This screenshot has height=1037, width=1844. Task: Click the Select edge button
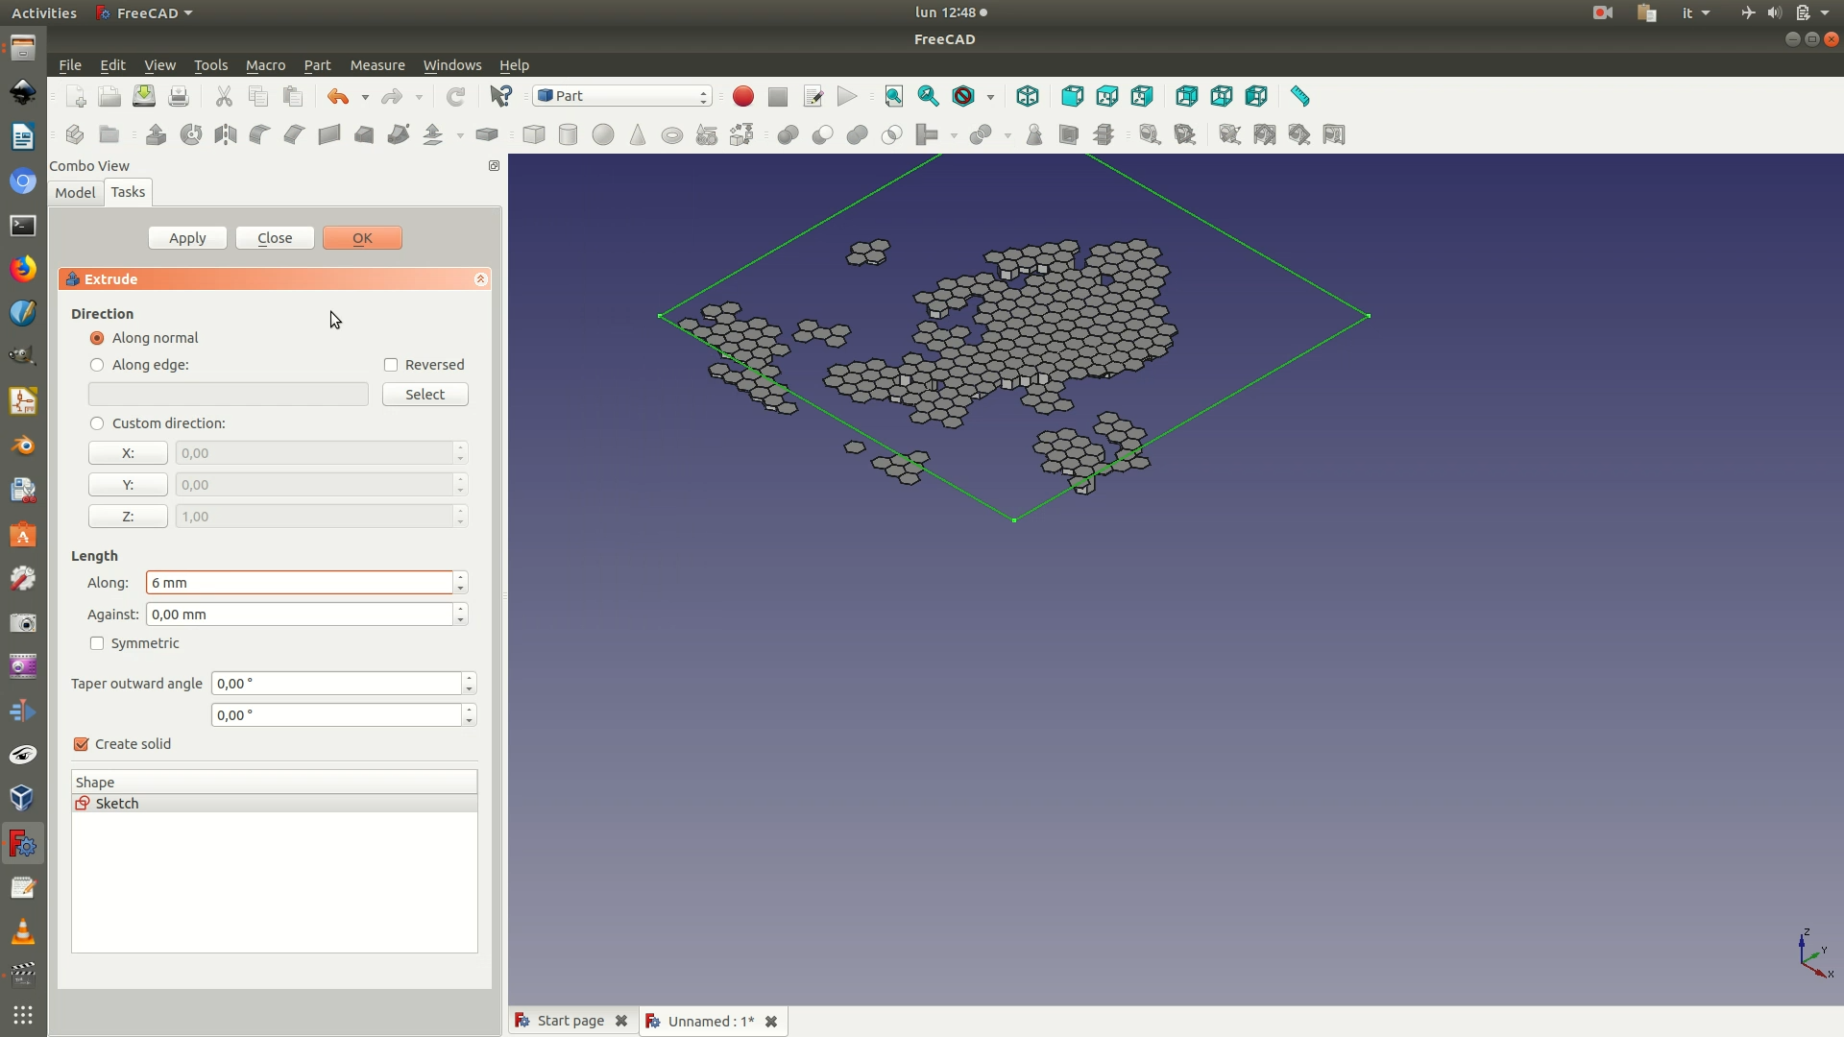coord(425,395)
